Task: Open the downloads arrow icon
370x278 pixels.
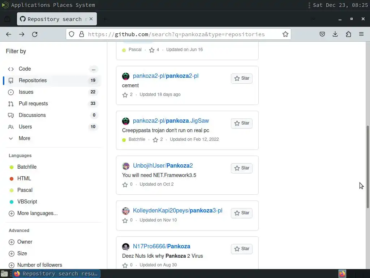Action: click(x=335, y=34)
